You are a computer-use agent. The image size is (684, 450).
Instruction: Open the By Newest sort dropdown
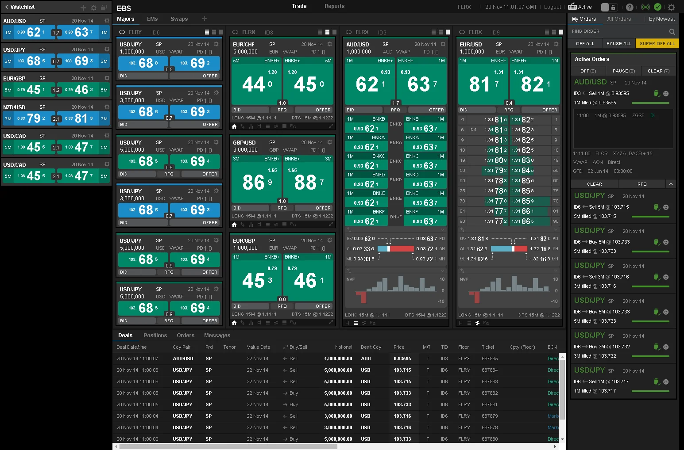pos(662,19)
